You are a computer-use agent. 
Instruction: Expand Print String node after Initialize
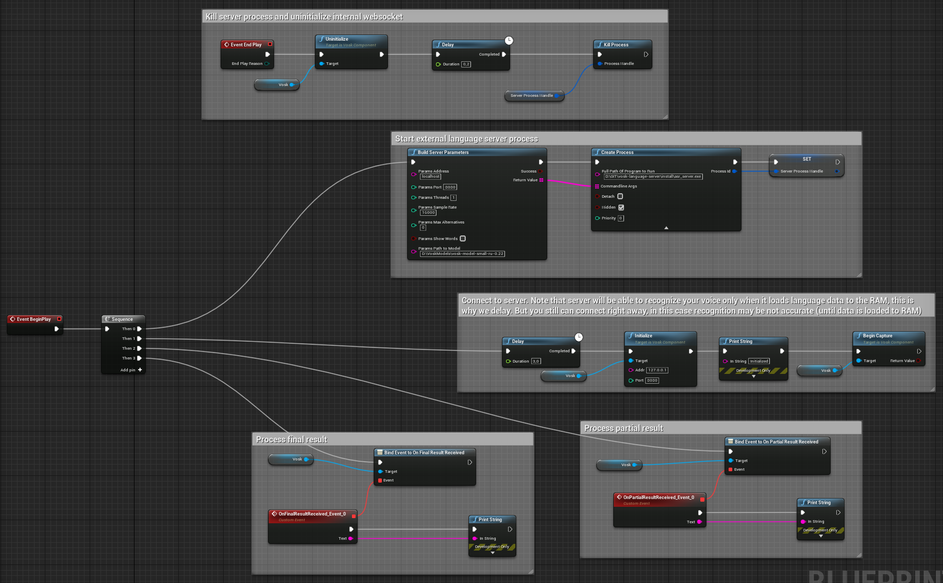pyautogui.click(x=753, y=376)
